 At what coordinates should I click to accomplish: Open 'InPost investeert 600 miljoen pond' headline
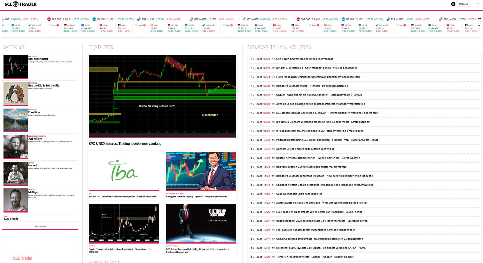[x=320, y=131]
